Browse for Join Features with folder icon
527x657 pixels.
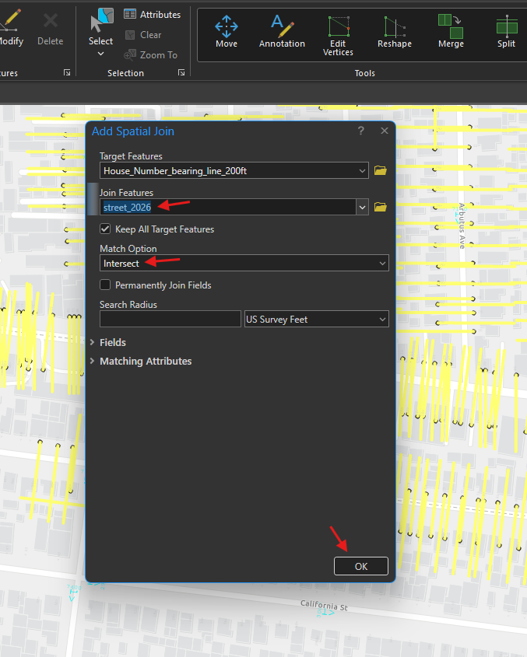(x=380, y=207)
